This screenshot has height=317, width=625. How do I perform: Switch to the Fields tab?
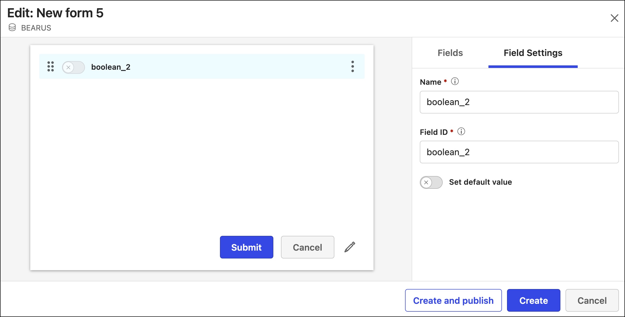click(450, 53)
